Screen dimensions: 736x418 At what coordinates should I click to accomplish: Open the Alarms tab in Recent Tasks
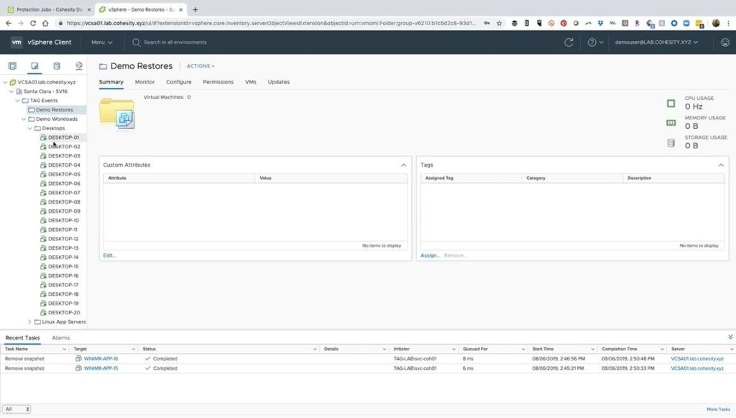60,337
